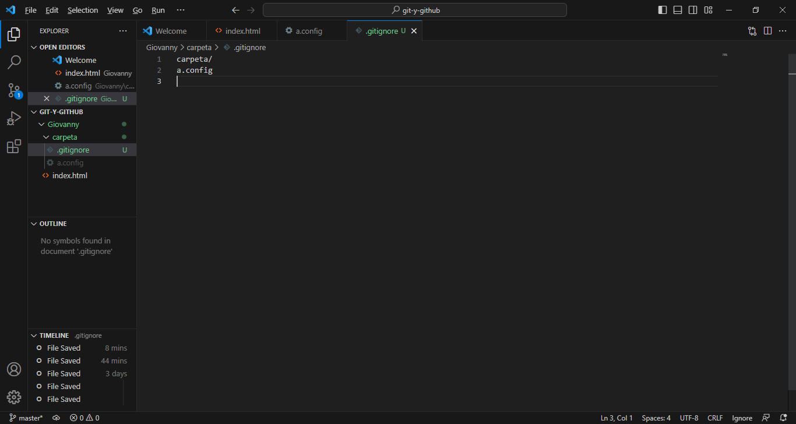
Task: Open Explorer Views and More Actions ellipsis
Action: (122, 31)
